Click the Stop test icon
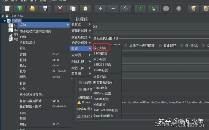 coord(166,9)
